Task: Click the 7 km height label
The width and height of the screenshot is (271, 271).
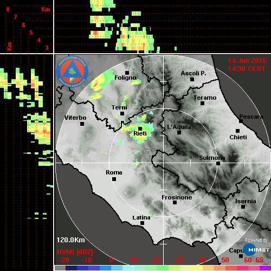Action: point(16,17)
